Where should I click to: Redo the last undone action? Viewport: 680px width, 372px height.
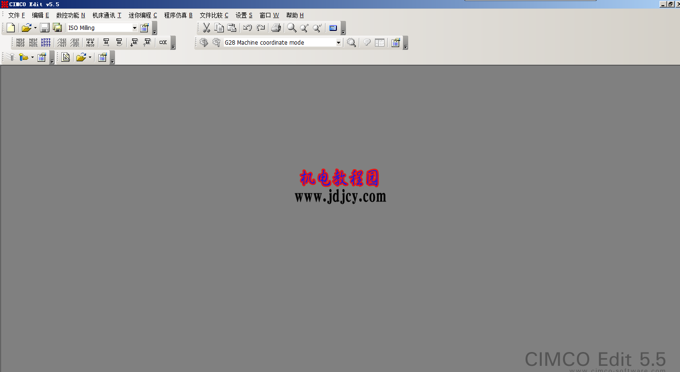click(260, 28)
